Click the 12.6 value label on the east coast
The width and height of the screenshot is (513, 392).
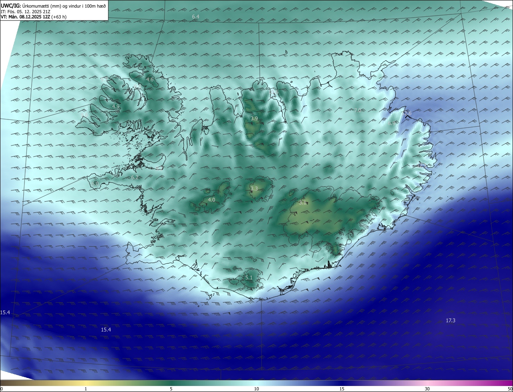(x=406, y=113)
